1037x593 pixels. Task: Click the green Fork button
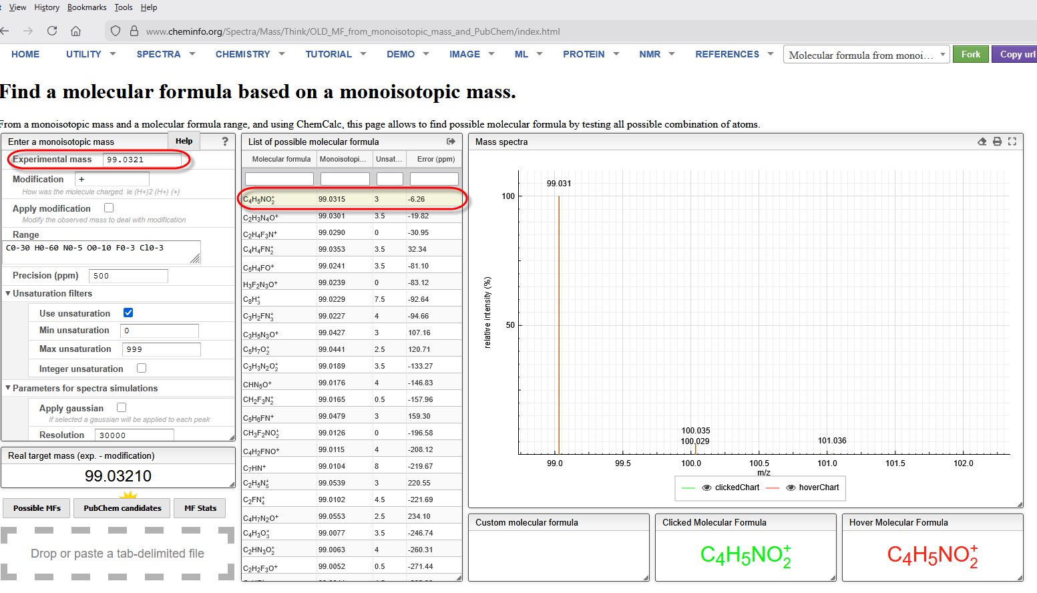click(971, 54)
